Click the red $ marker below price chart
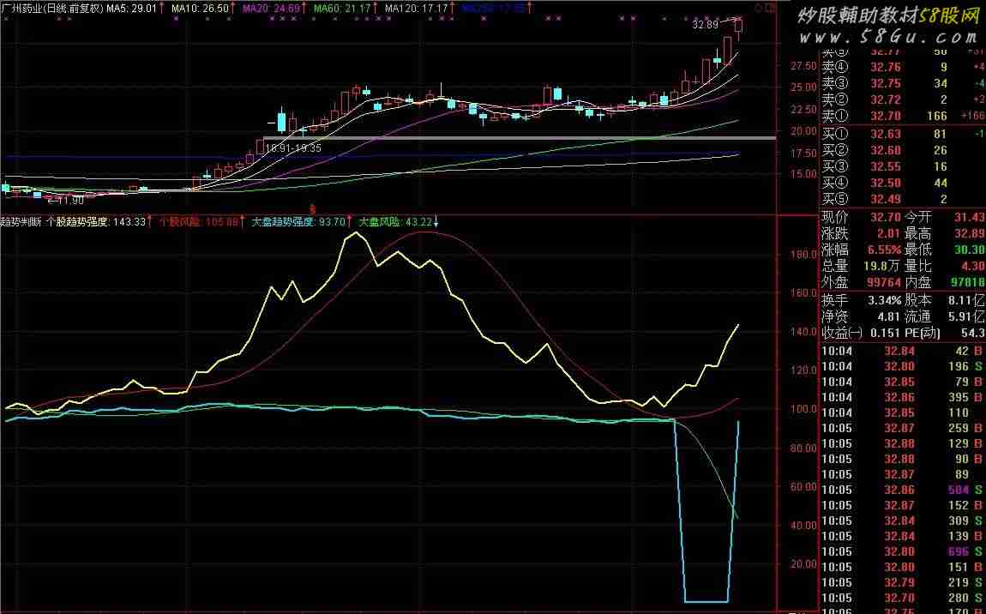 [314, 208]
